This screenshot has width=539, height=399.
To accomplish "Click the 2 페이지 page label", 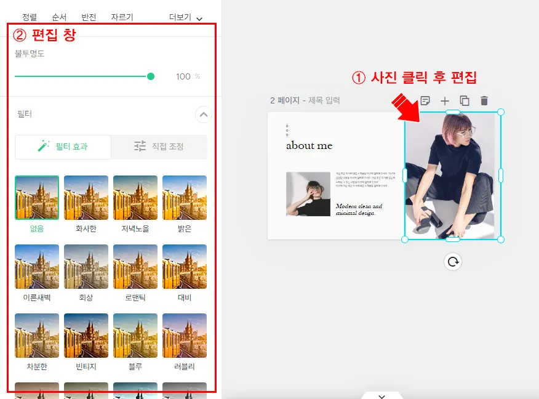I will coord(285,100).
